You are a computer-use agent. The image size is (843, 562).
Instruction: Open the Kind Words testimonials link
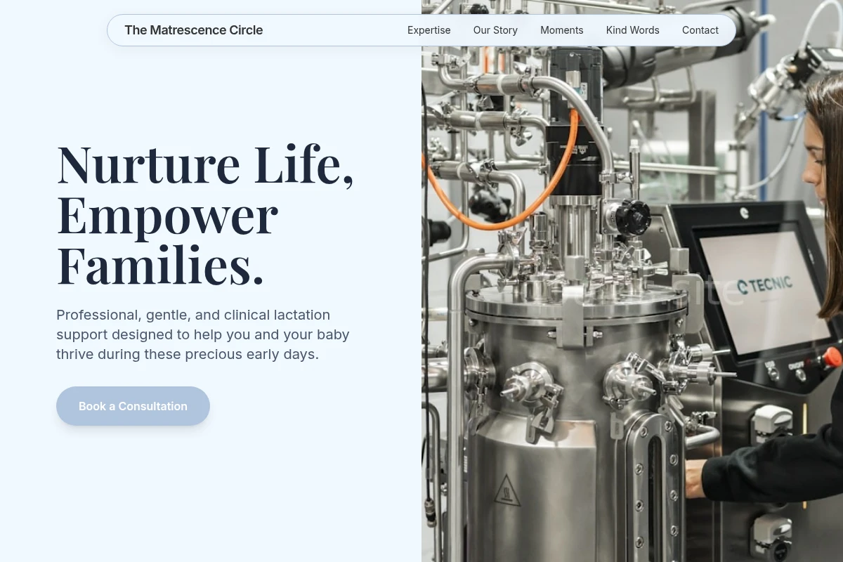(633, 30)
